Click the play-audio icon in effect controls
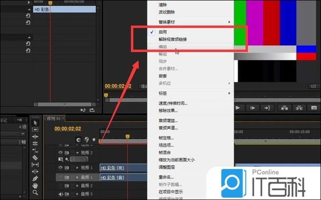321x200 pixels. [83, 110]
